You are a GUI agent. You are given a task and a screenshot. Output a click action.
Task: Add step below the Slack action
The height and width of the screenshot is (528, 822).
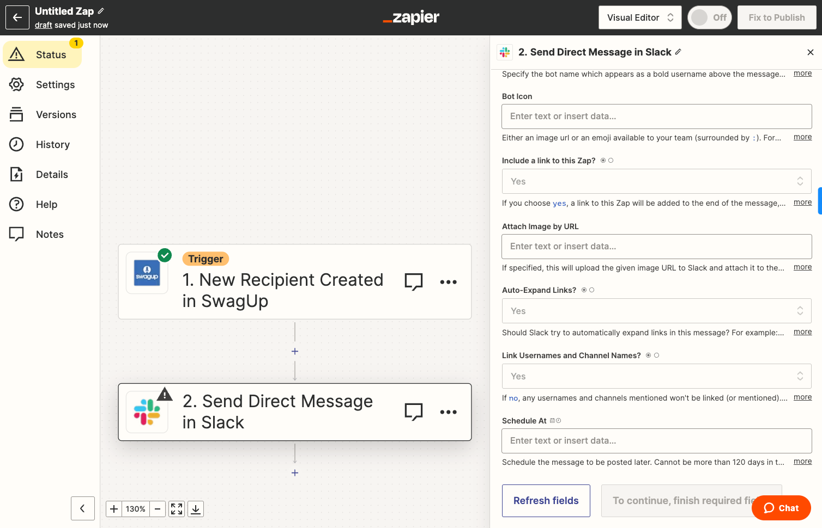point(295,473)
